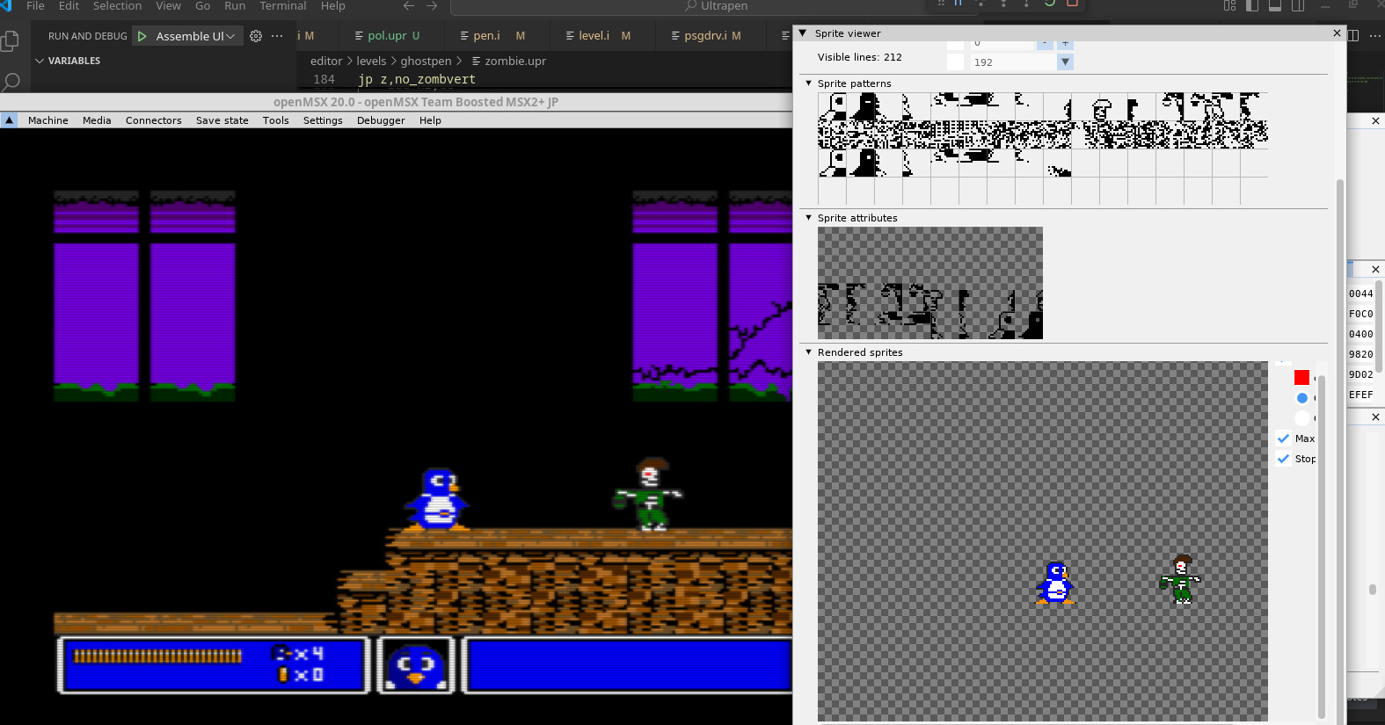Click the VS Code logo icon
The width and height of the screenshot is (1385, 725).
pos(5,5)
